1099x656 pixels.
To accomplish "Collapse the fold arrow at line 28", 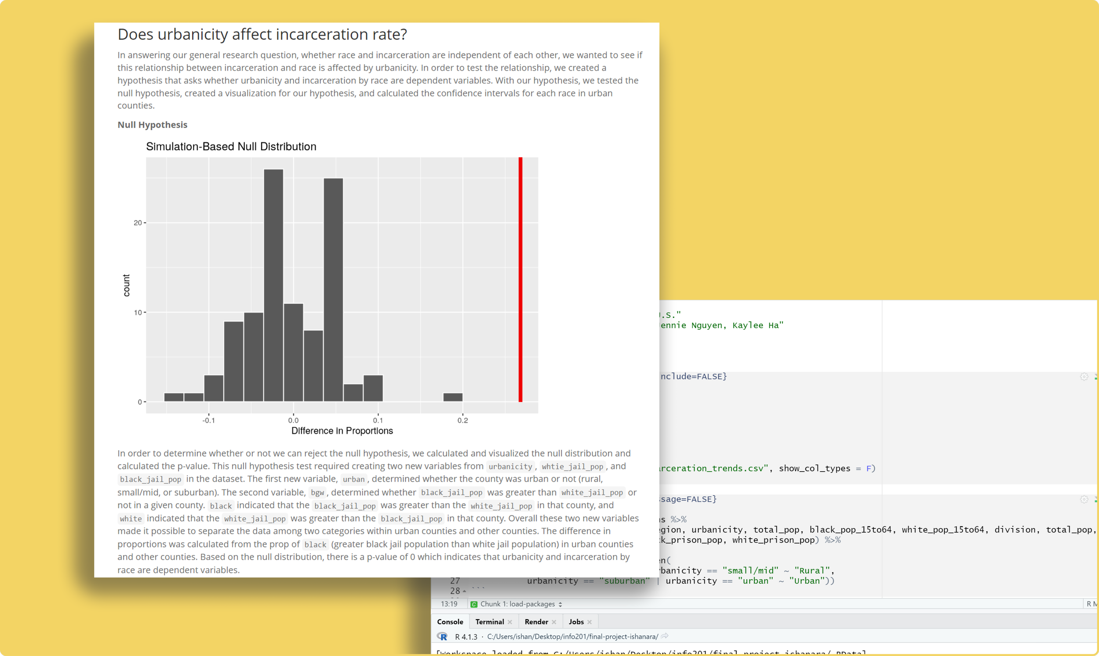I will point(464,591).
